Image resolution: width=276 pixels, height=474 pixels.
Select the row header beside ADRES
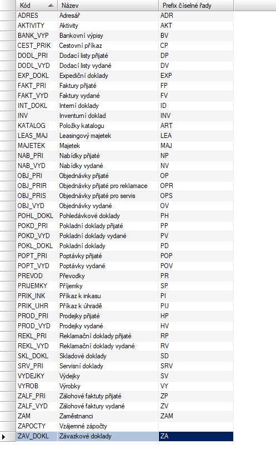8,16
